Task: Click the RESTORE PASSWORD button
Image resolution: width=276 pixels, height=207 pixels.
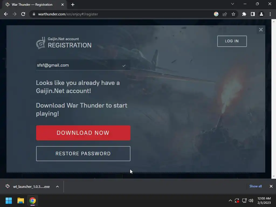Action: click(83, 153)
